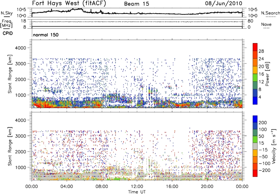The image size is (280, 194).
Task: Click the '4' label on the Power colorbar
Action: click(260, 97)
